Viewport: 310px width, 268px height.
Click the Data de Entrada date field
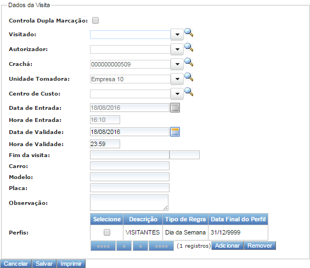129,108
